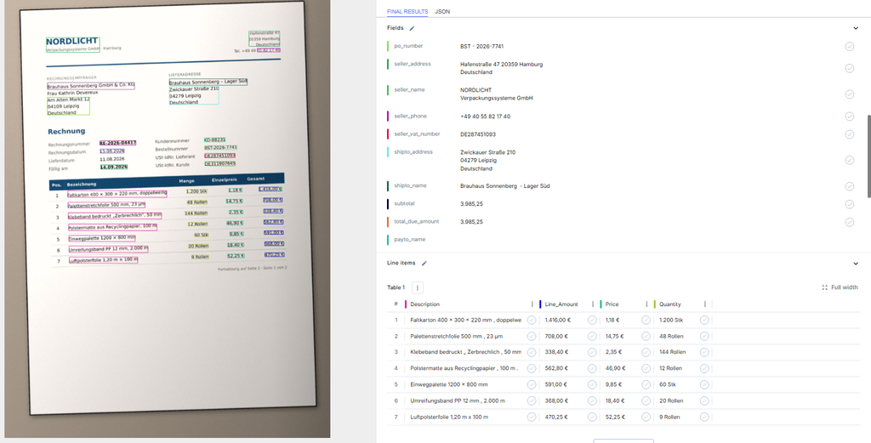Verify the 9,85 € price check icon
This screenshot has width=871, height=443.
[x=646, y=384]
